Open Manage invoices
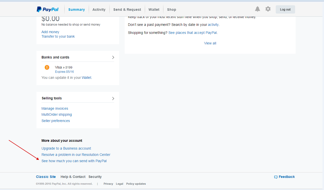Image resolution: width=324 pixels, height=190 pixels. point(55,108)
